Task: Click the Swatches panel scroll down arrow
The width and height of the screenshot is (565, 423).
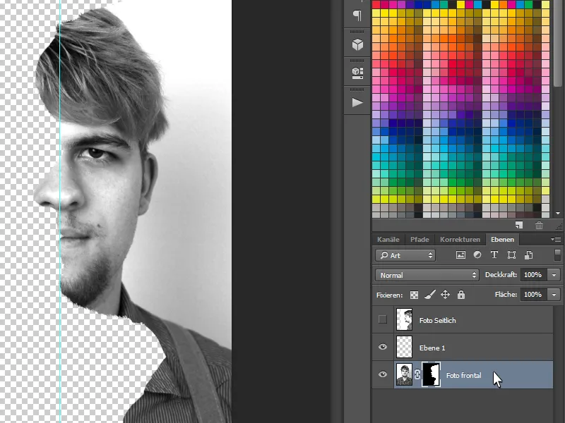Action: click(558, 214)
